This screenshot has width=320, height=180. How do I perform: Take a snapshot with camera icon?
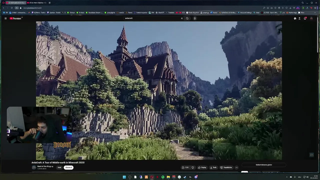(271, 8)
